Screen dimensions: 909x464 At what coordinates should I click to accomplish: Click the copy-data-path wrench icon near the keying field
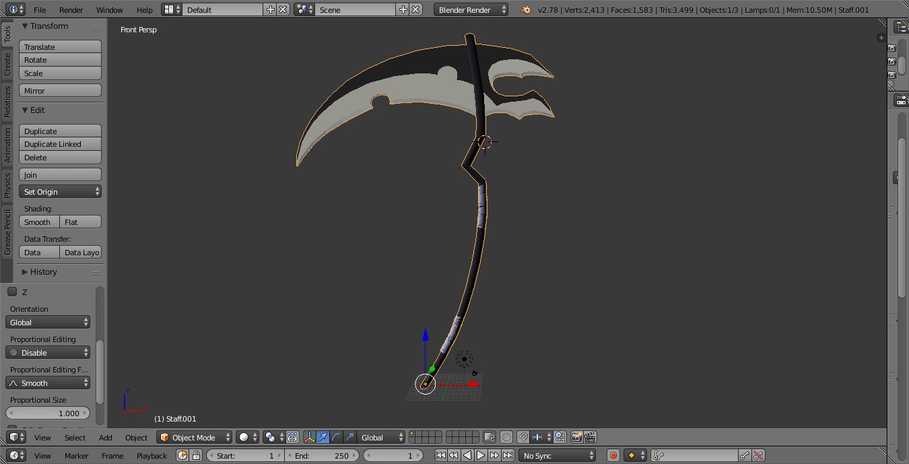(x=744, y=455)
